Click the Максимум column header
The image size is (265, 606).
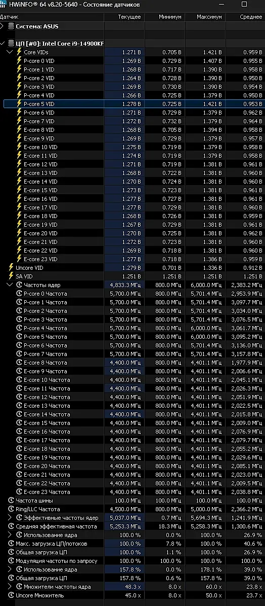[205, 17]
